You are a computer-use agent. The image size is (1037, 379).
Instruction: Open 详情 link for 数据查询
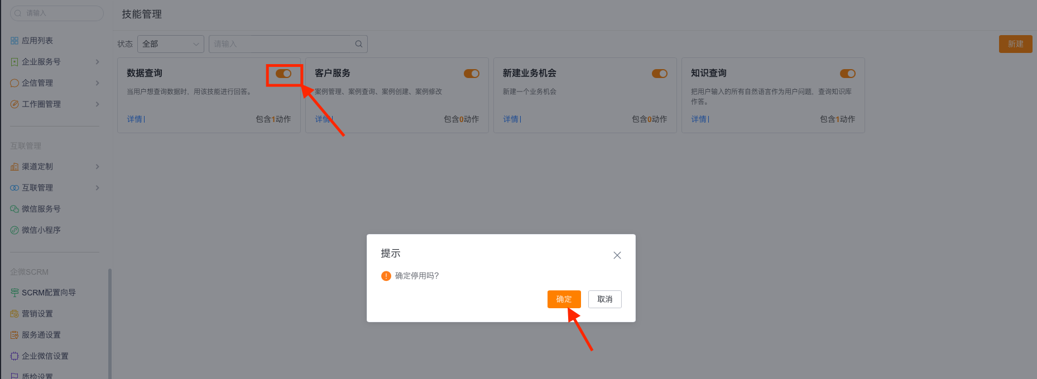point(135,119)
